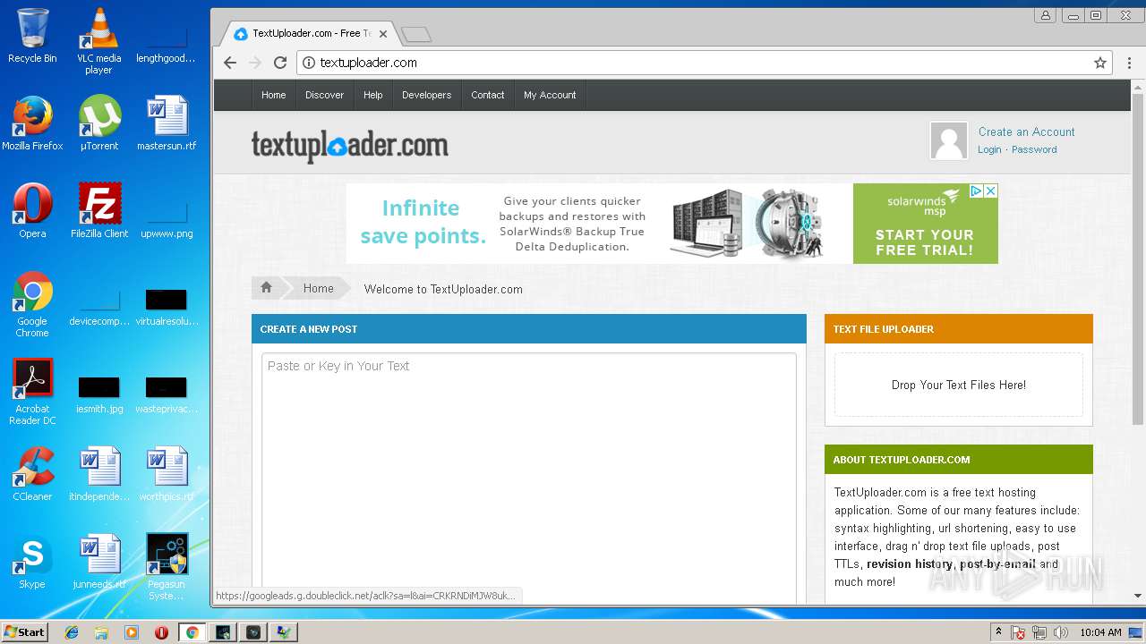
Task: Click the Action Center flag tray icon
Action: [1018, 632]
